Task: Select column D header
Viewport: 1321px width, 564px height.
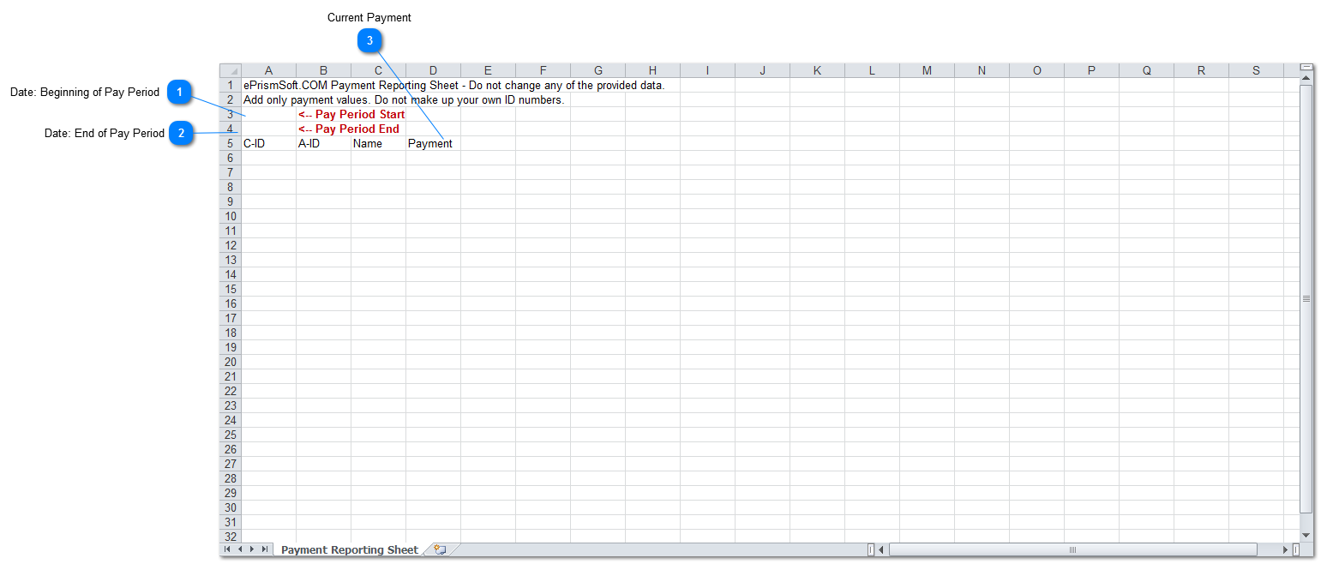Action: pos(433,70)
